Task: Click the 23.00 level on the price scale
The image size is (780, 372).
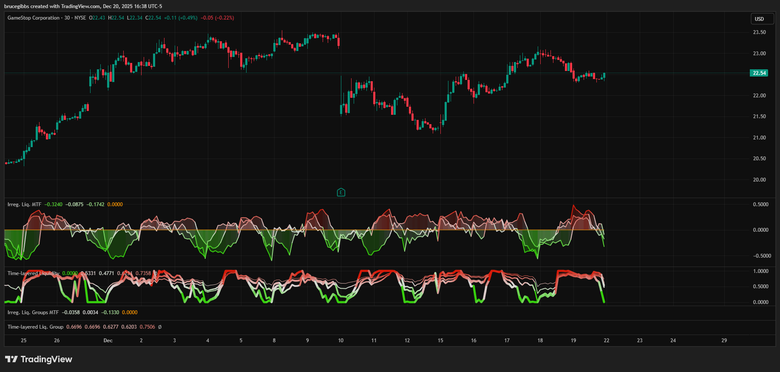Action: coord(759,54)
